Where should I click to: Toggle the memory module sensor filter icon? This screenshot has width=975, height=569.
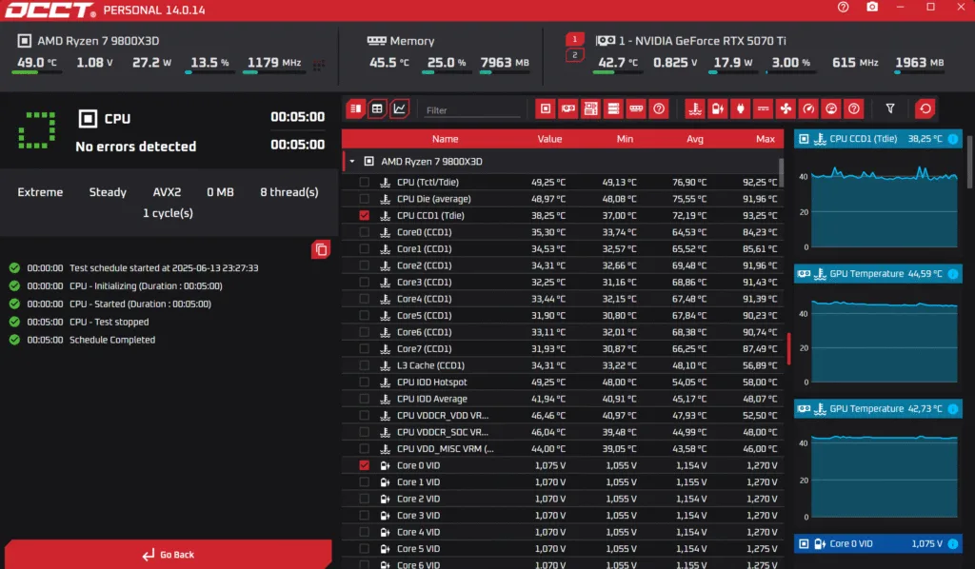pos(636,108)
